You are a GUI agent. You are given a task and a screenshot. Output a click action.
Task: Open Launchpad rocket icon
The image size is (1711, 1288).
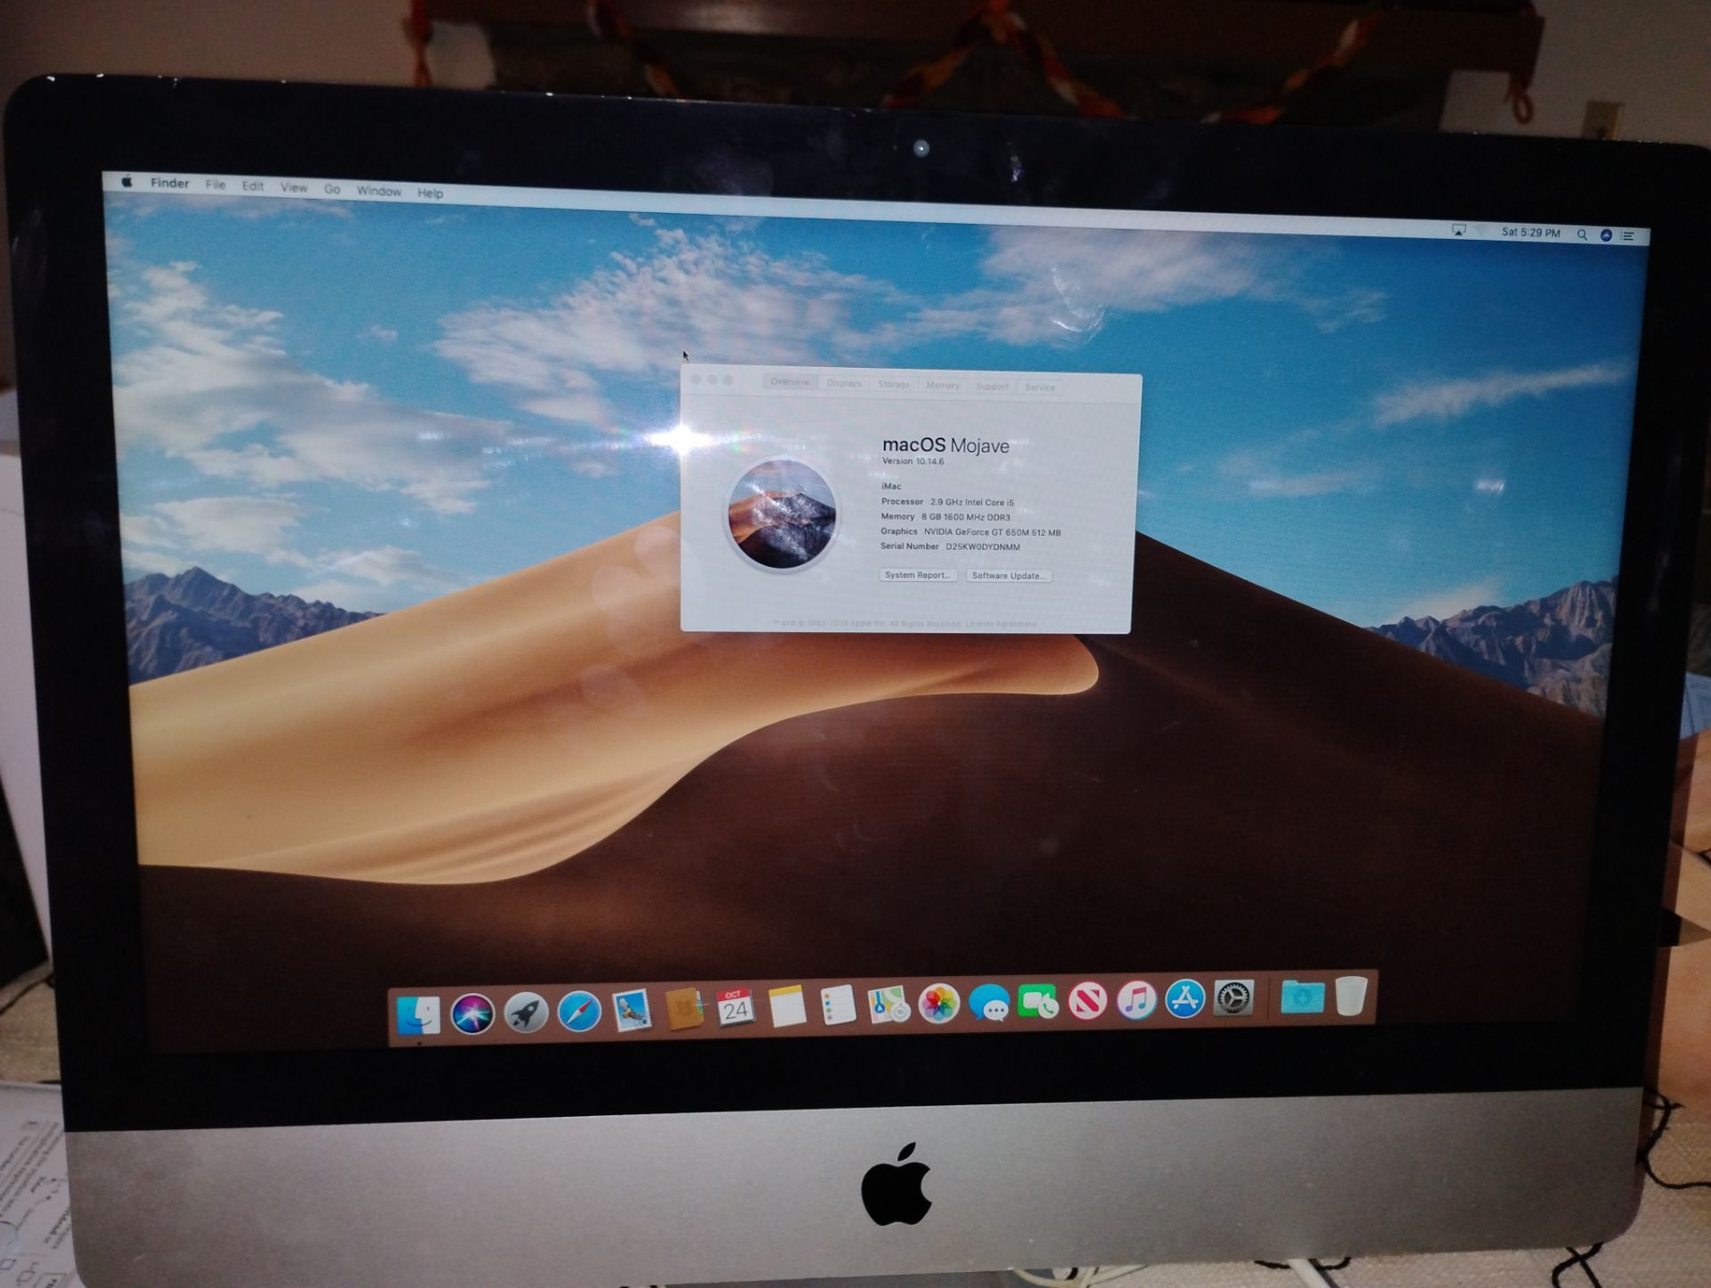click(x=526, y=1013)
